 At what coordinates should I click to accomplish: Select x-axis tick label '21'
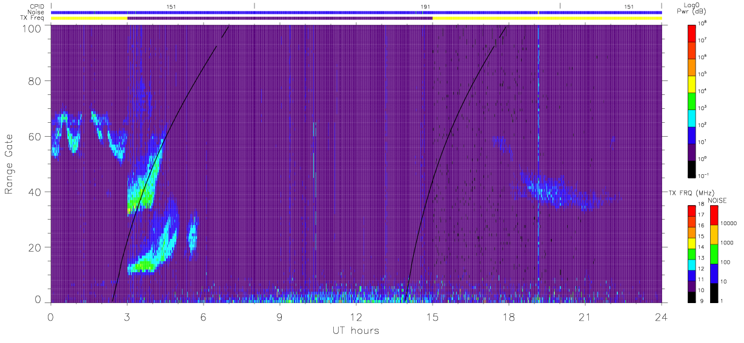[x=585, y=317]
